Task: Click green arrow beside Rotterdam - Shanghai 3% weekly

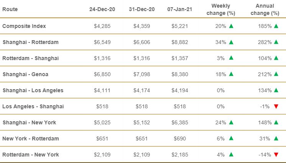Action: point(231,59)
